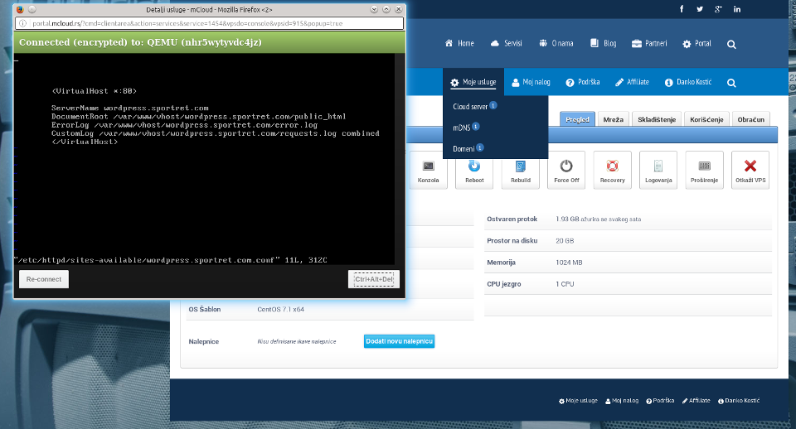Switch to the Mreža tab
Image resolution: width=796 pixels, height=429 pixels.
point(614,119)
